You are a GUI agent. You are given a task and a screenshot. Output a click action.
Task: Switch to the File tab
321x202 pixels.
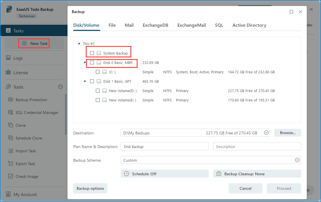(x=112, y=25)
